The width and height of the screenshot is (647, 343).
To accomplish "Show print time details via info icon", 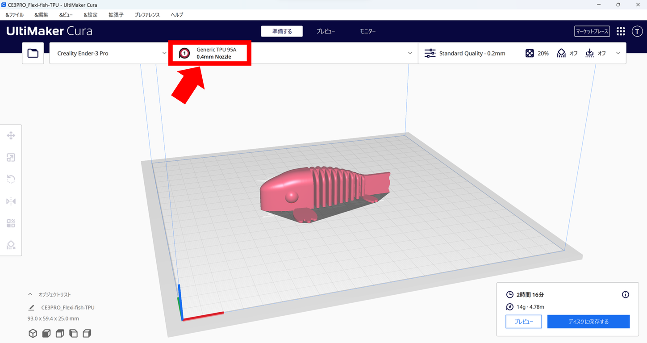I will pyautogui.click(x=626, y=295).
